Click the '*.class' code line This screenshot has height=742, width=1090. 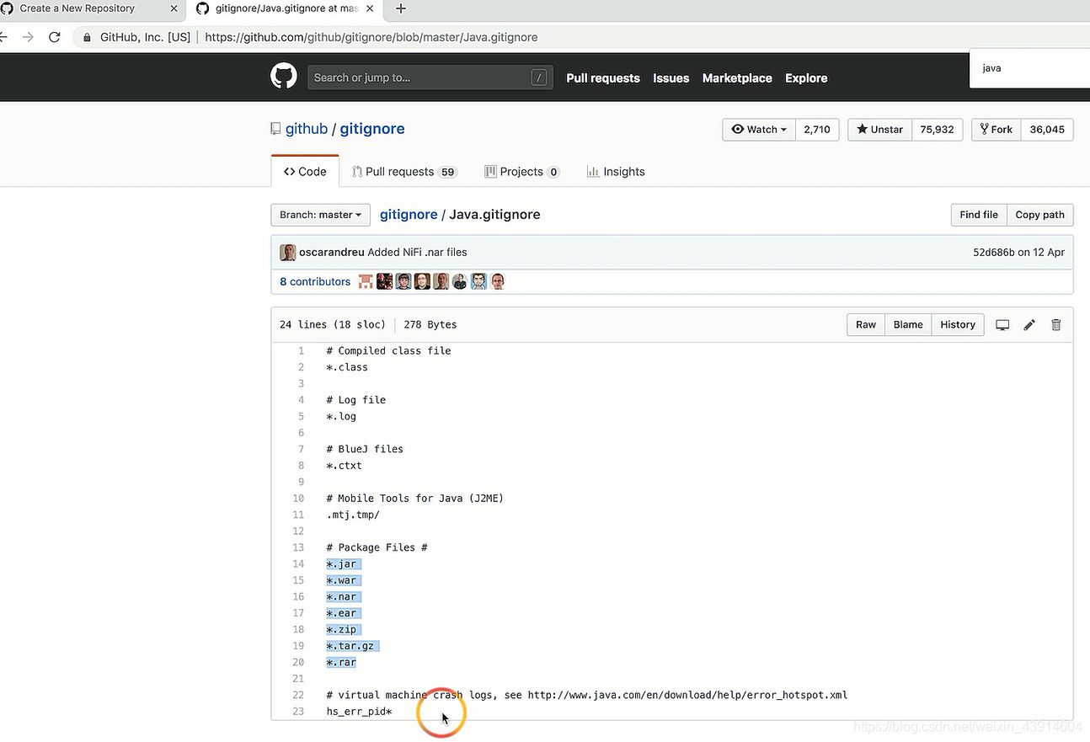(347, 367)
